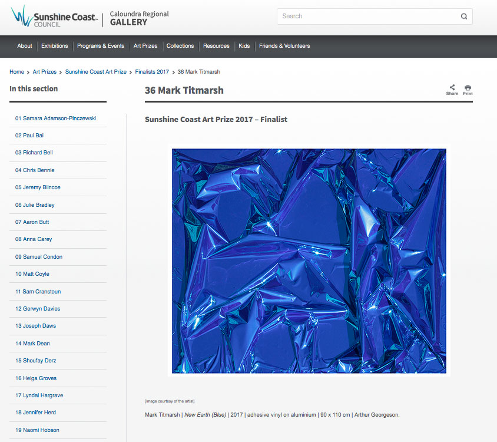The height and width of the screenshot is (442, 497).
Task: Select Programs & Events in navigation
Action: pyautogui.click(x=101, y=46)
